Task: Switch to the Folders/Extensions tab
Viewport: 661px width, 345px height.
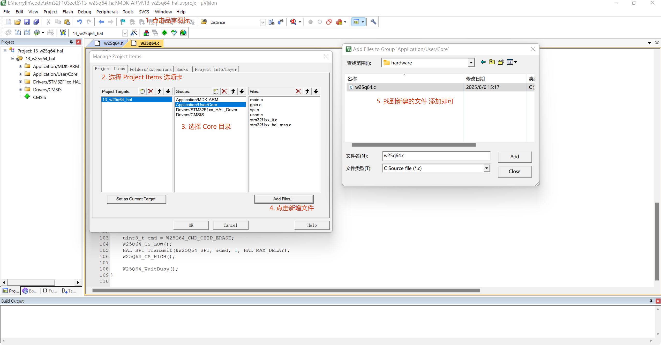Action: pyautogui.click(x=151, y=69)
